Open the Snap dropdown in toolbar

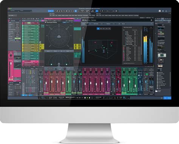pos(93,11)
